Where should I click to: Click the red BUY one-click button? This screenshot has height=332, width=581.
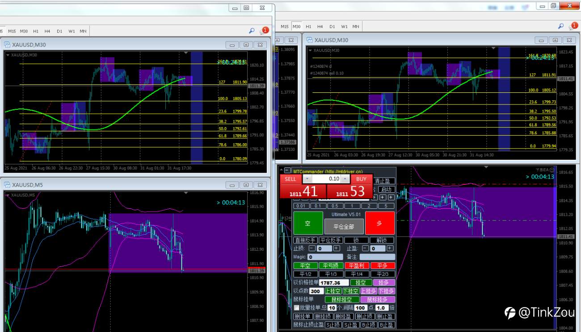click(x=361, y=179)
